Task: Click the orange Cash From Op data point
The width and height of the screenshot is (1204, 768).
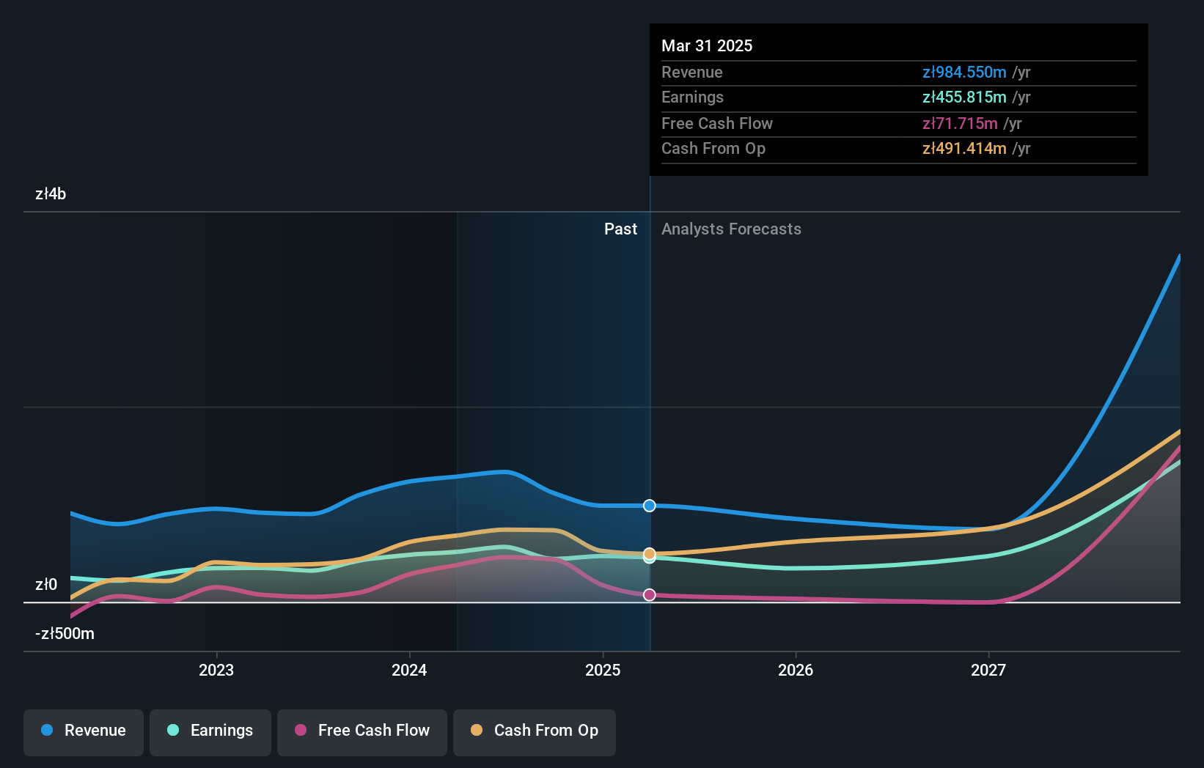Action: 650,553
